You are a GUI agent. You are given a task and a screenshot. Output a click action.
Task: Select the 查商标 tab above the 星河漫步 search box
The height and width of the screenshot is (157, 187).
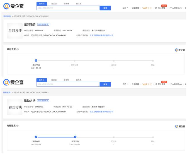[42, 4]
